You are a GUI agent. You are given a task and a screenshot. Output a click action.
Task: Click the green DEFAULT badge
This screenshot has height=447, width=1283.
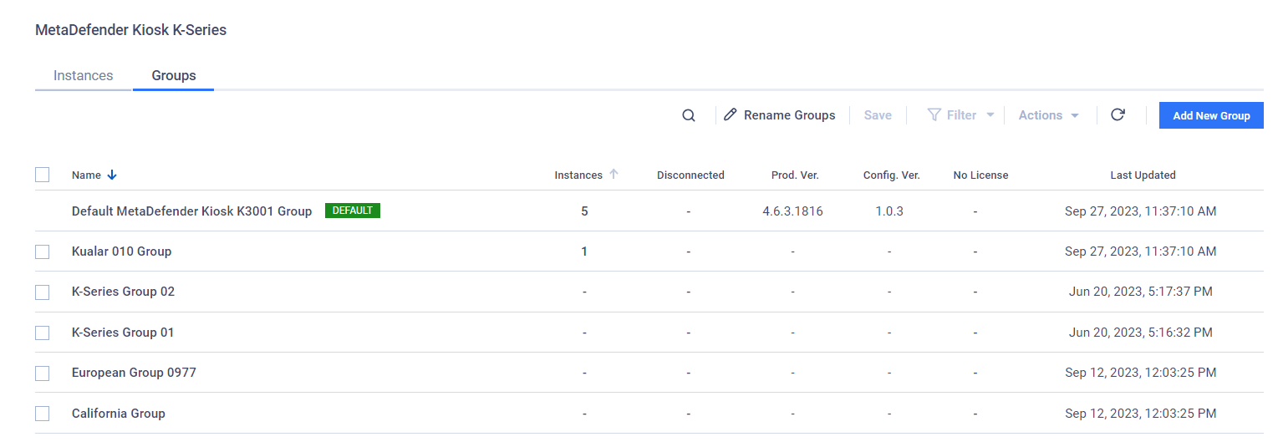tap(353, 211)
